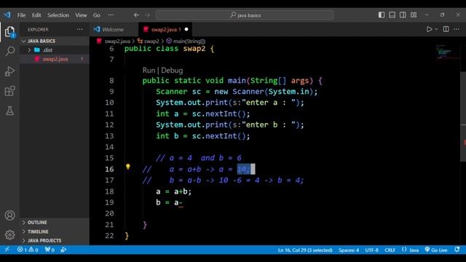Image resolution: width=466 pixels, height=262 pixels.
Task: Close swap2.java tab via unsaved dot
Action: click(x=186, y=29)
